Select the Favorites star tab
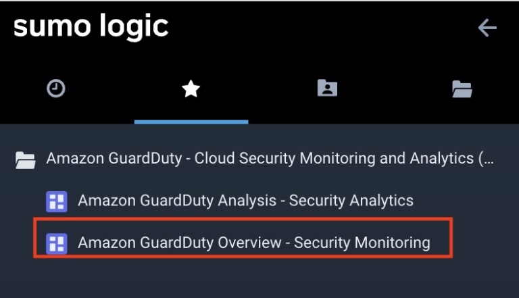Image resolution: width=519 pixels, height=298 pixels. [x=191, y=89]
